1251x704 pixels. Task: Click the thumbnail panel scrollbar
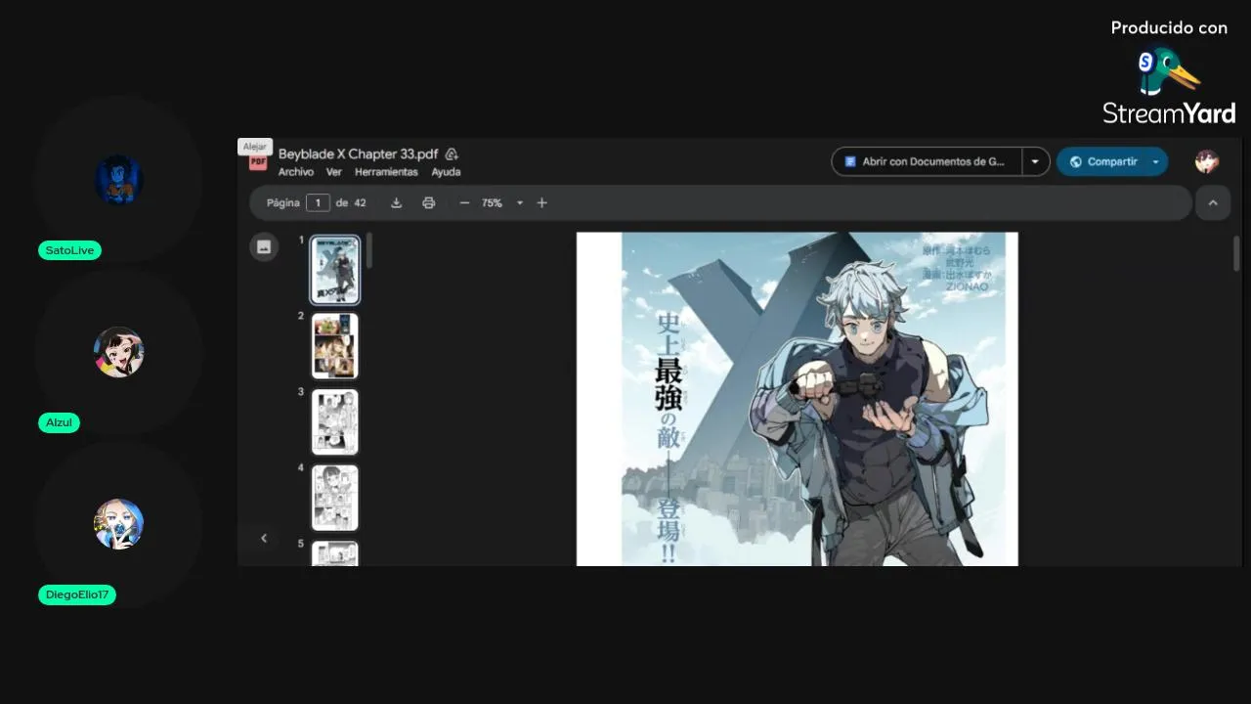pos(369,250)
